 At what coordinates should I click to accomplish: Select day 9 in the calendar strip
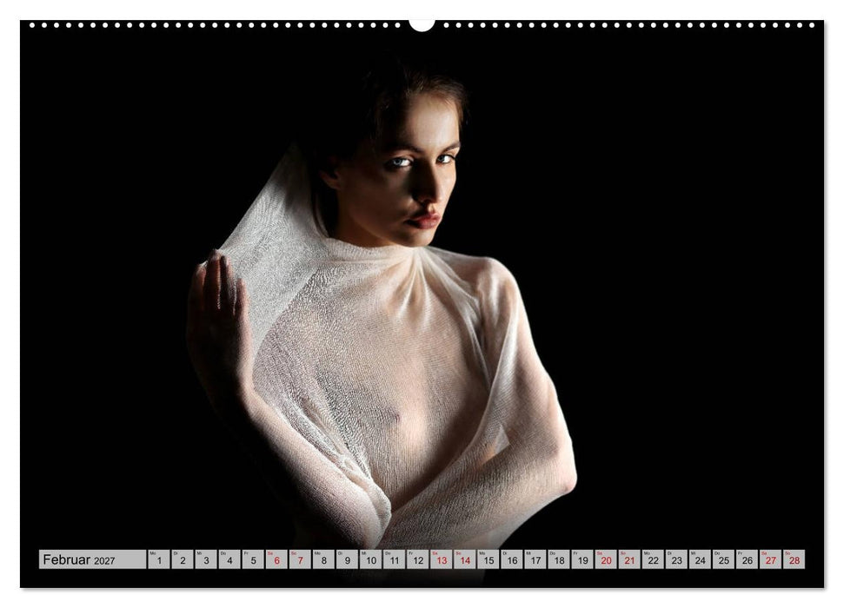[x=347, y=559]
